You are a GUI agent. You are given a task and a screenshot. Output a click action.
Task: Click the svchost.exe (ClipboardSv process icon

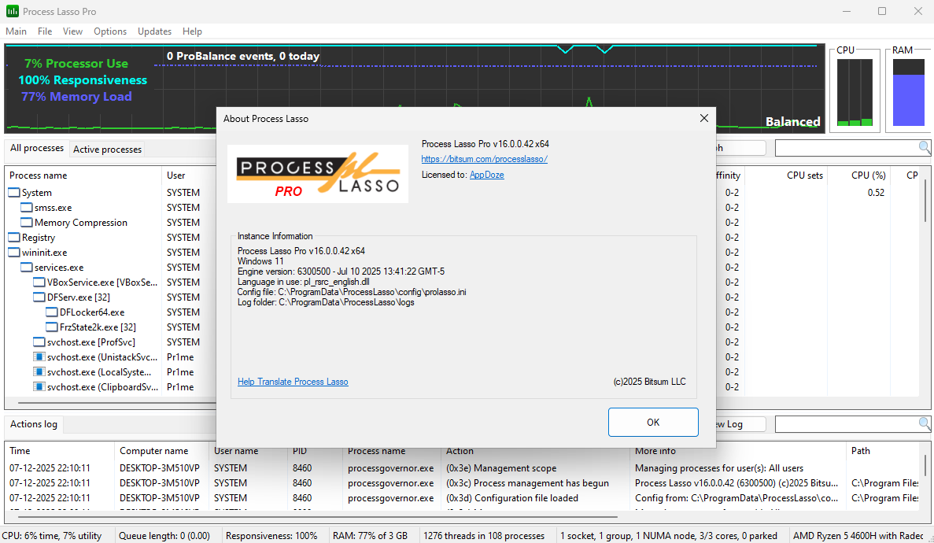(39, 387)
